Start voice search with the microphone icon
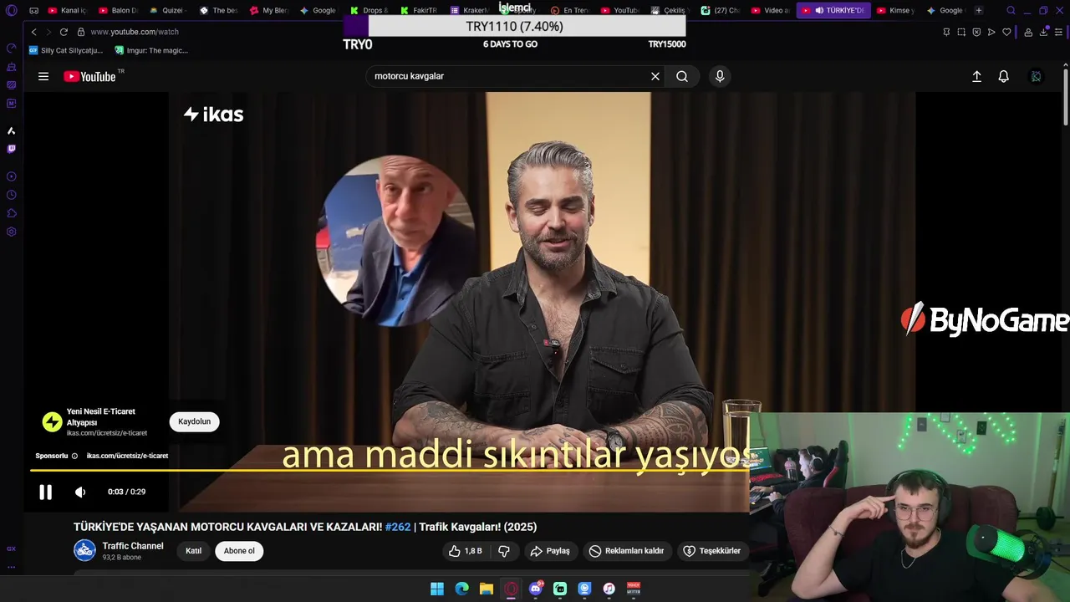1070x602 pixels. pyautogui.click(x=720, y=76)
